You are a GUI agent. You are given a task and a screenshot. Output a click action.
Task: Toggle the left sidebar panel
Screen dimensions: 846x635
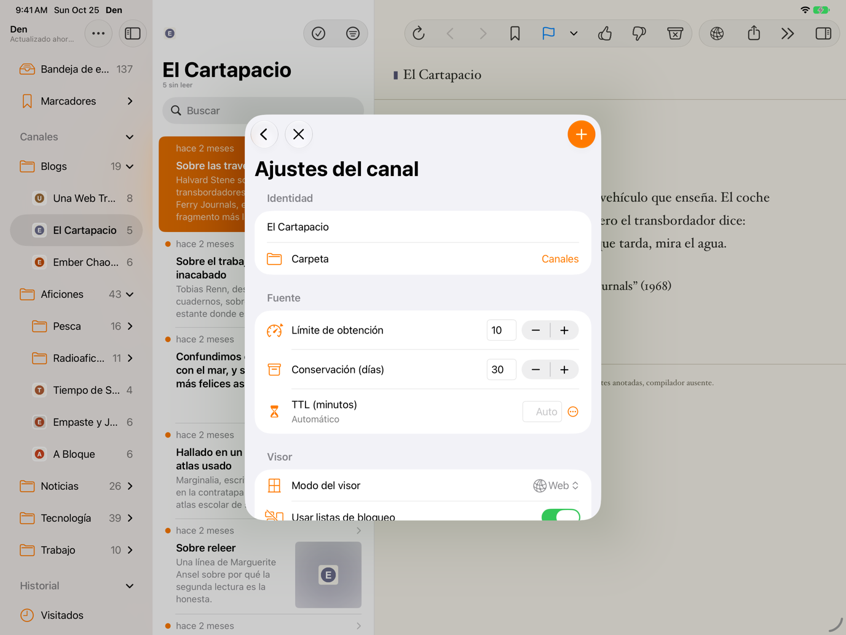133,33
